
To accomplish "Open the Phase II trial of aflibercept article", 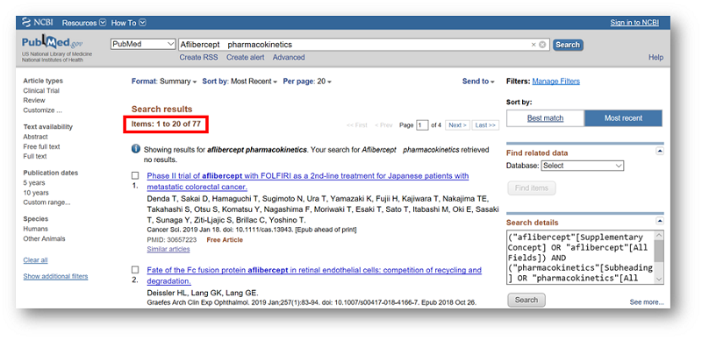I will [308, 181].
